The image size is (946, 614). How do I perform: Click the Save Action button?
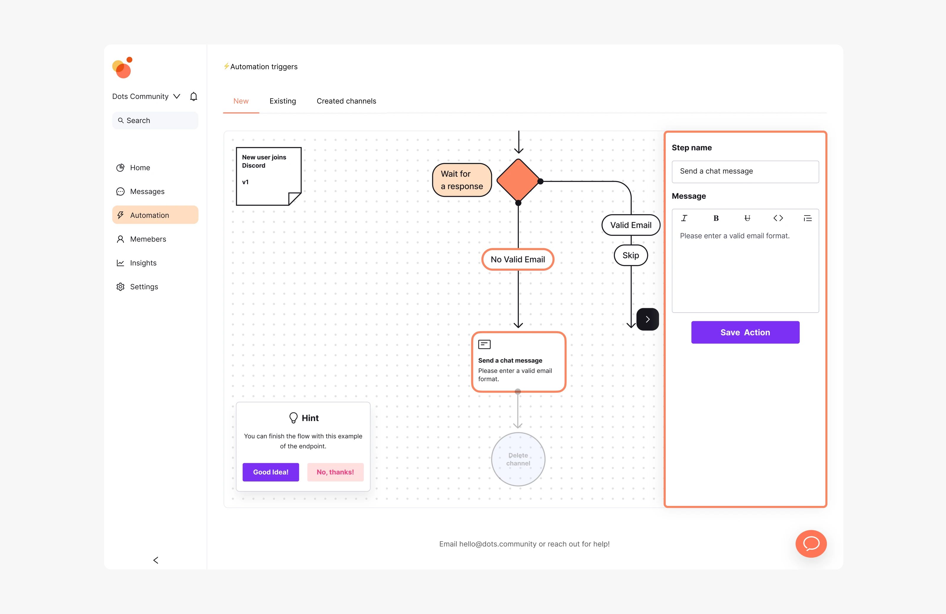click(745, 332)
